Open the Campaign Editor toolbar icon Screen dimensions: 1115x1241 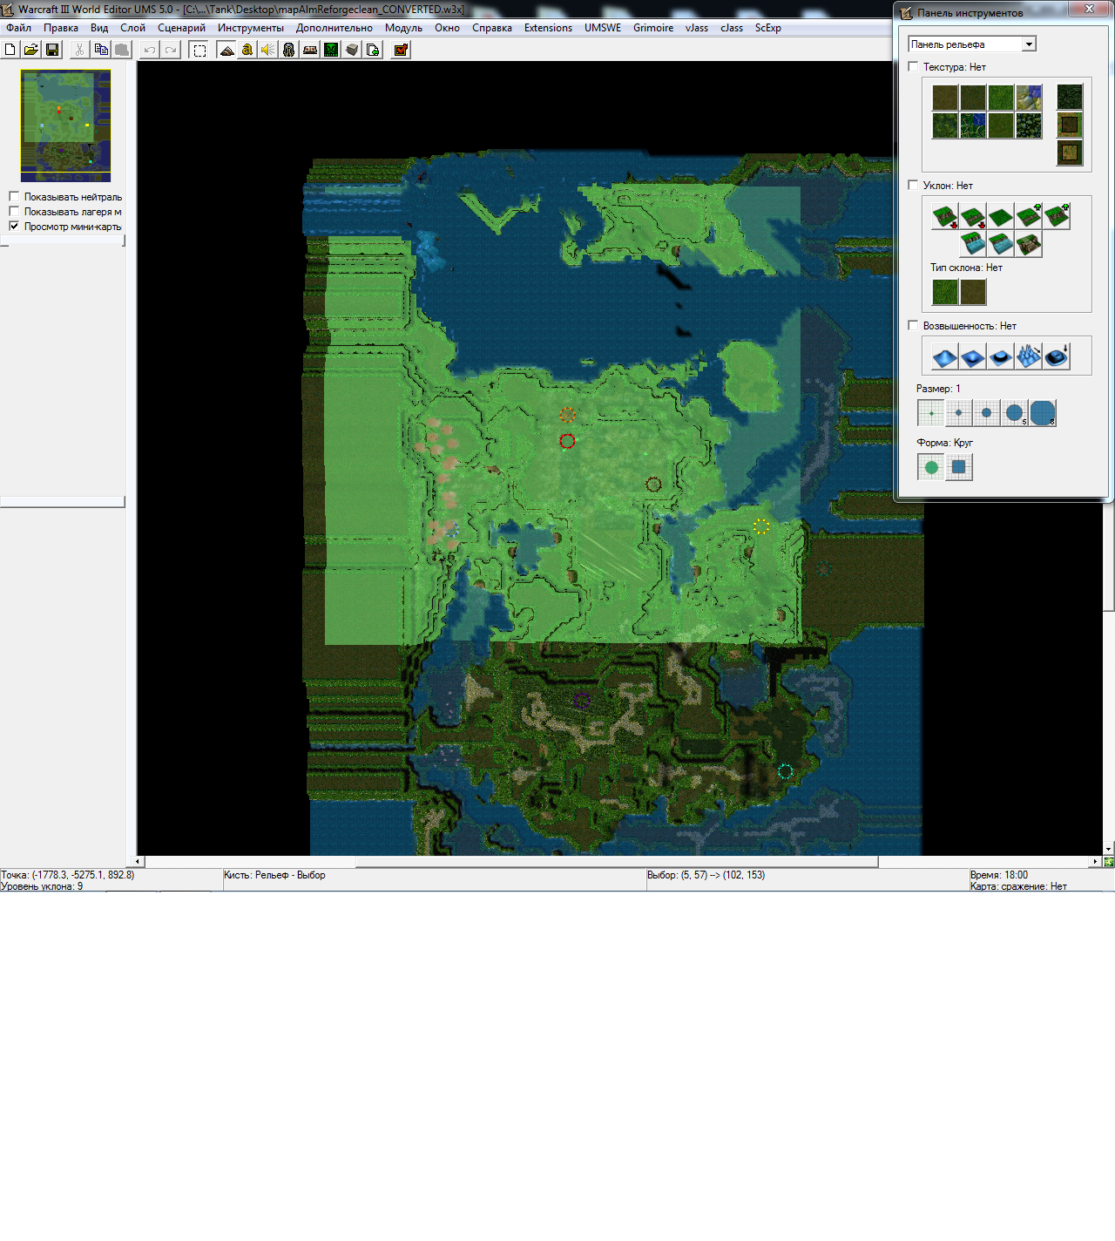pos(310,50)
